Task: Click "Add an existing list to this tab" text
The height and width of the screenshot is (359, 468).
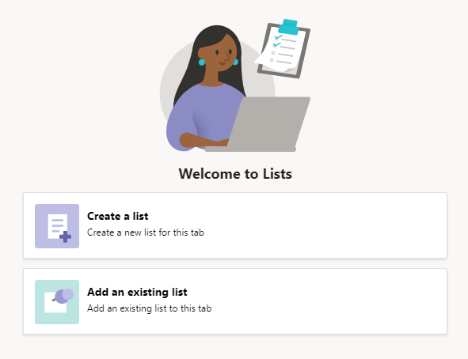Action: [149, 308]
